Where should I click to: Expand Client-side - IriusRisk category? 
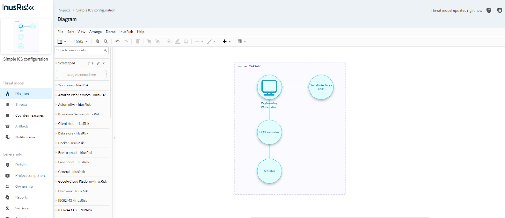(x=82, y=124)
